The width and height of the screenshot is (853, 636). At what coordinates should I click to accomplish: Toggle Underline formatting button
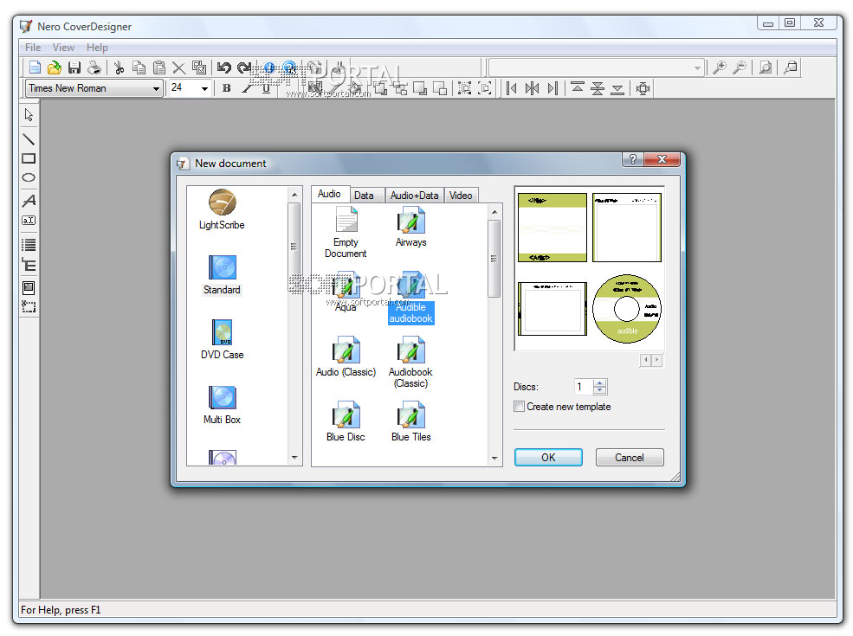(x=266, y=88)
